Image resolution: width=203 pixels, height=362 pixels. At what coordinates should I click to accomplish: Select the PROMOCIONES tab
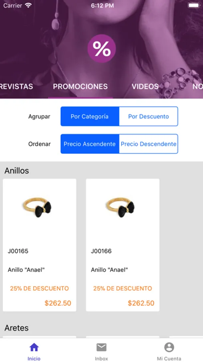(80, 86)
